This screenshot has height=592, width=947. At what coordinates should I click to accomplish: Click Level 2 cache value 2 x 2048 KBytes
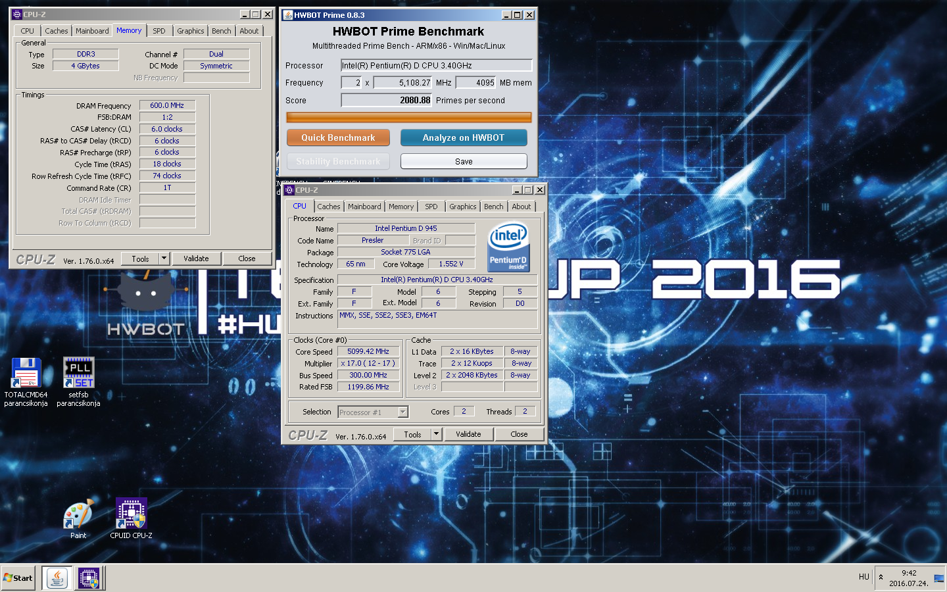[472, 375]
